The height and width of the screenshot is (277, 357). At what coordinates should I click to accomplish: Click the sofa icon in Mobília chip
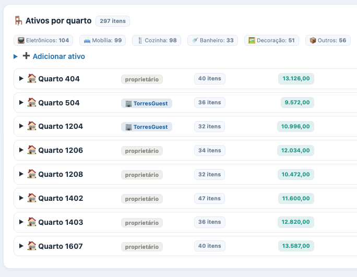coord(87,41)
